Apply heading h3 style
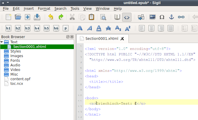198x120 pixels. pos(27,28)
